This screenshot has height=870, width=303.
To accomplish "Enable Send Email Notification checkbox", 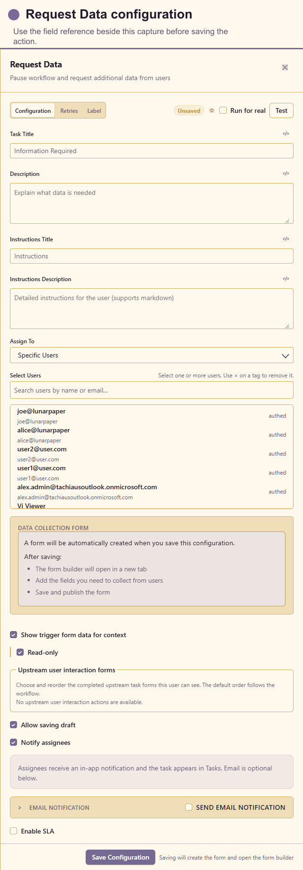I will point(188,807).
